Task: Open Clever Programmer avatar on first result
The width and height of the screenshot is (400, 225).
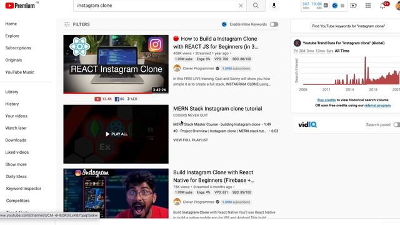Action: tap(177, 68)
